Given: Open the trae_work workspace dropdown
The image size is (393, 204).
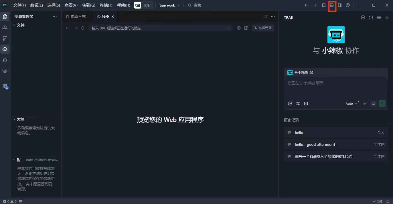Looking at the screenshot, I should coord(169,5).
